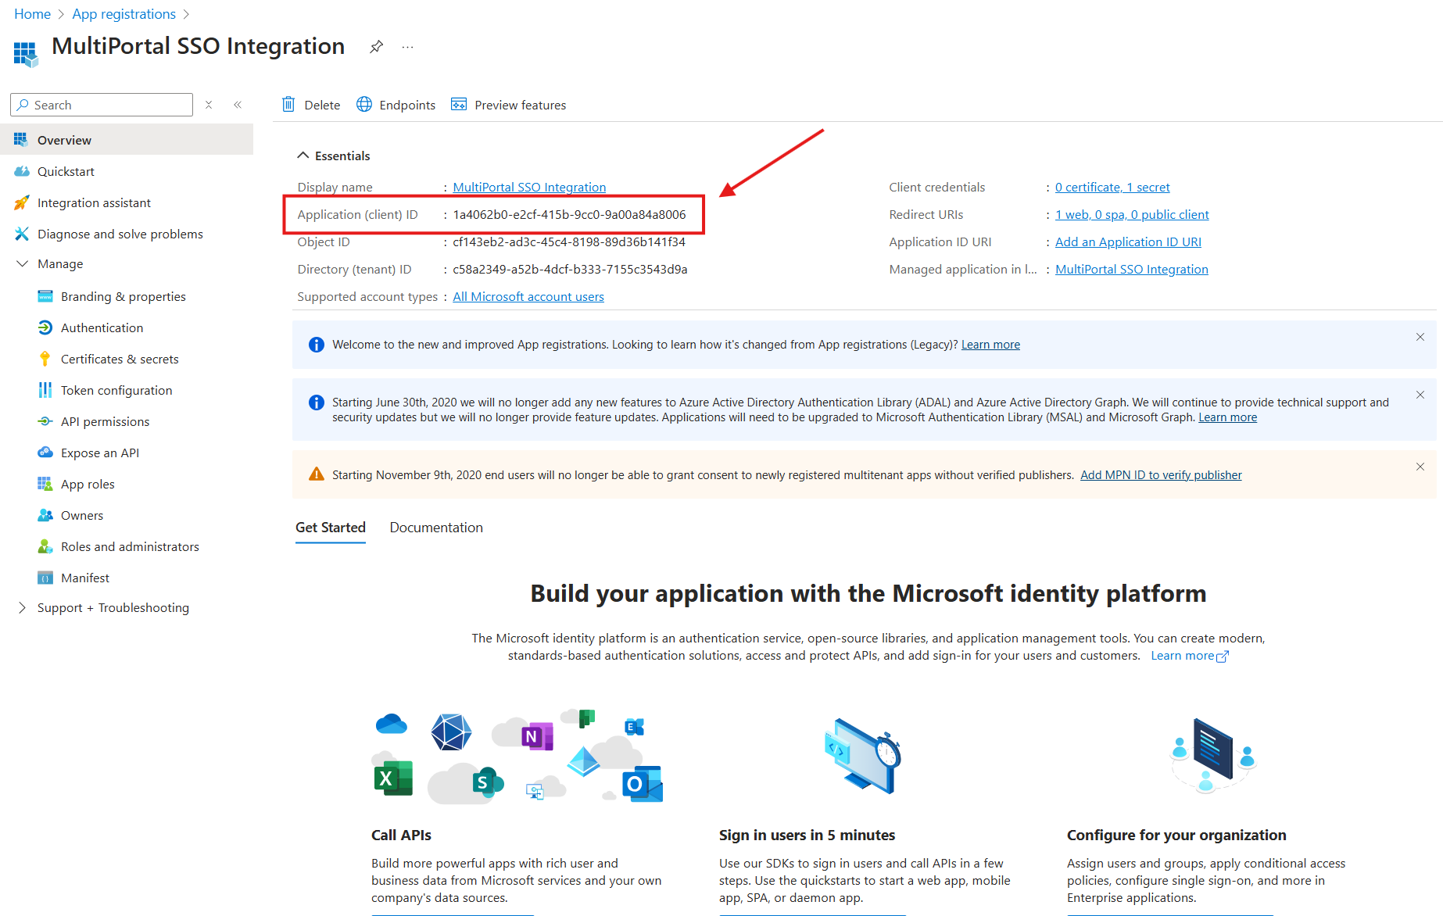Open Certificates & secrets key icon
Screen dimensions: 1443x916
(x=45, y=359)
